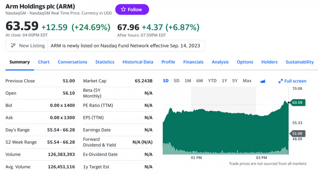Screen dimensions: 318x177
Task: Click Avg. Volume value 126,451,116
Action: point(61,167)
